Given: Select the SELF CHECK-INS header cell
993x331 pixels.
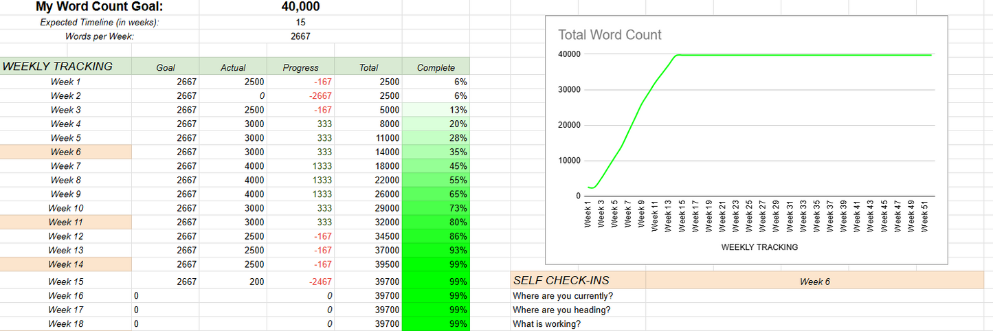Looking at the screenshot, I should [x=578, y=280].
